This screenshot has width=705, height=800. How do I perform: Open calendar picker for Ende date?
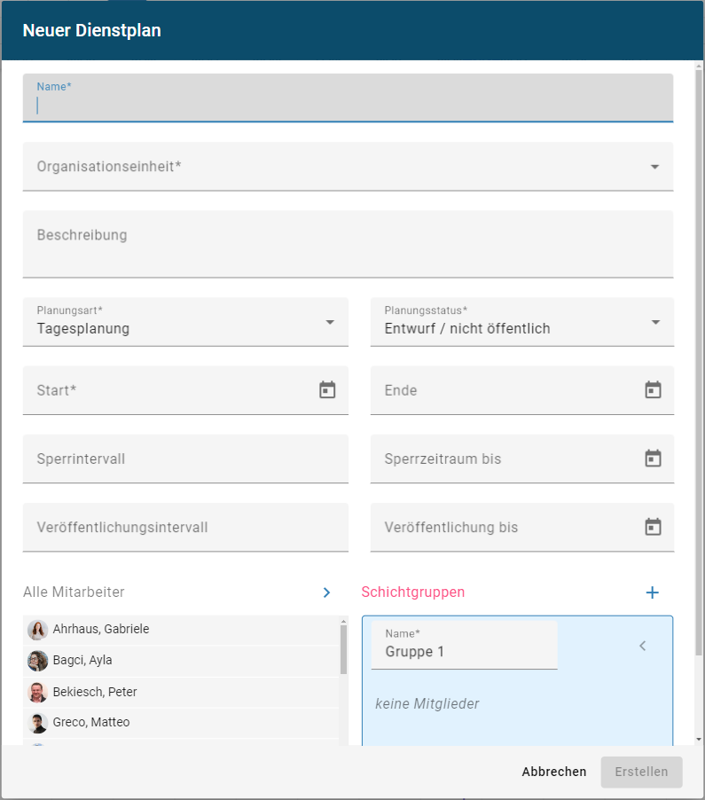[653, 390]
